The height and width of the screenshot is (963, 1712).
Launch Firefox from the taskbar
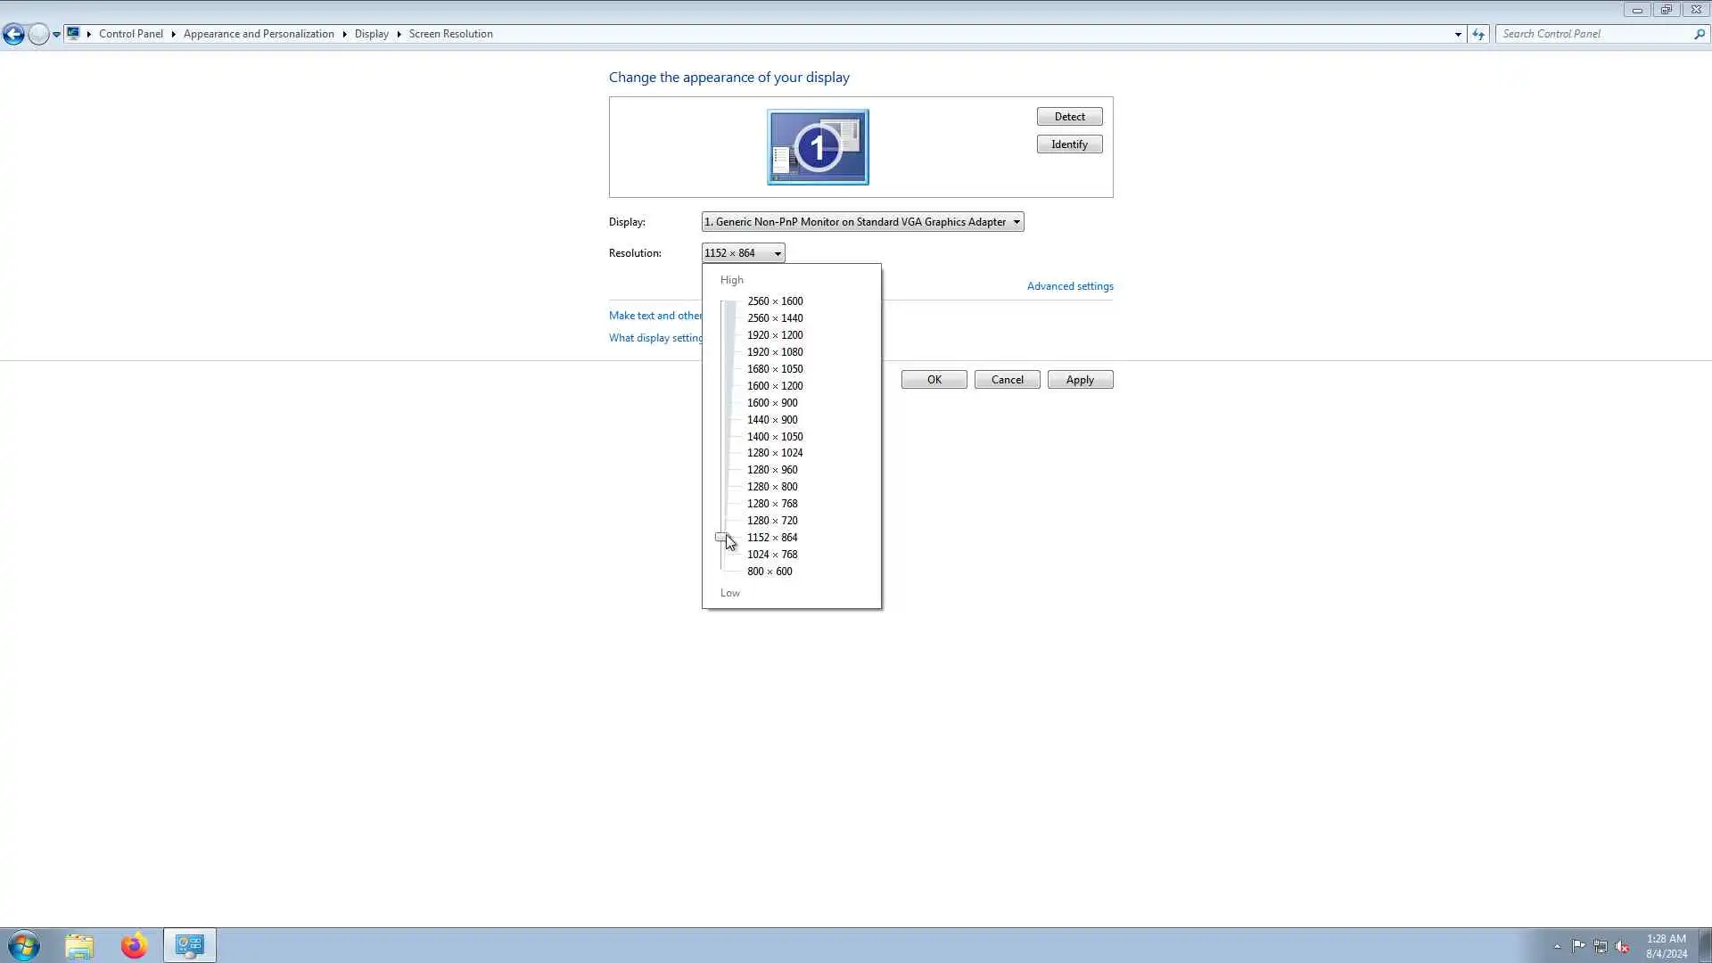click(134, 945)
